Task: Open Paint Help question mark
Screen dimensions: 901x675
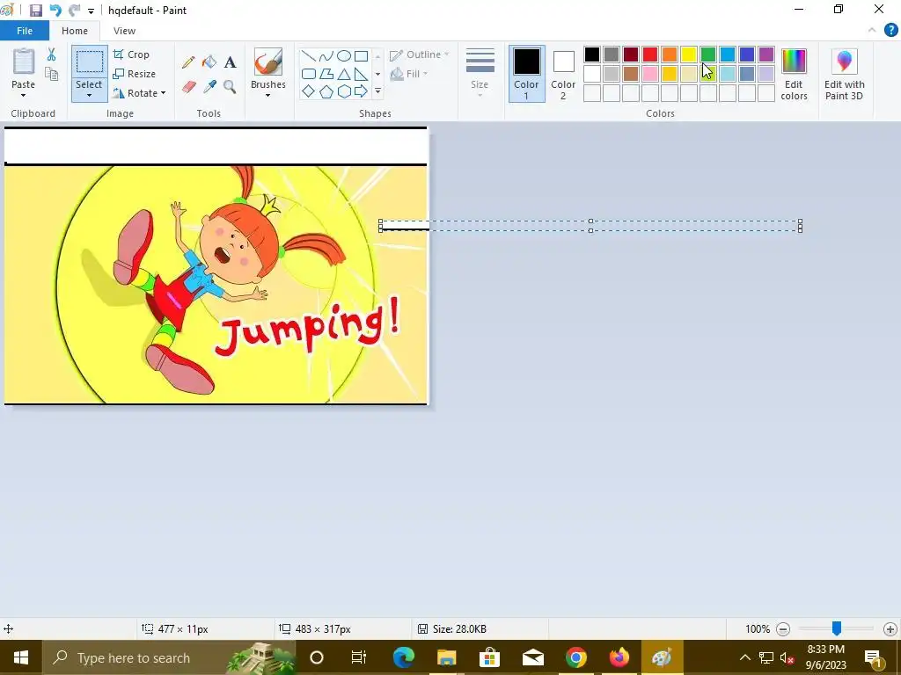Action: [x=890, y=31]
